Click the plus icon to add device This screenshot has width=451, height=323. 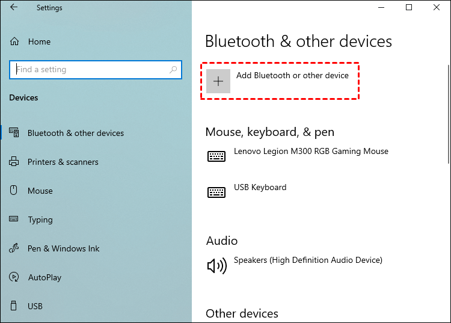coord(218,81)
